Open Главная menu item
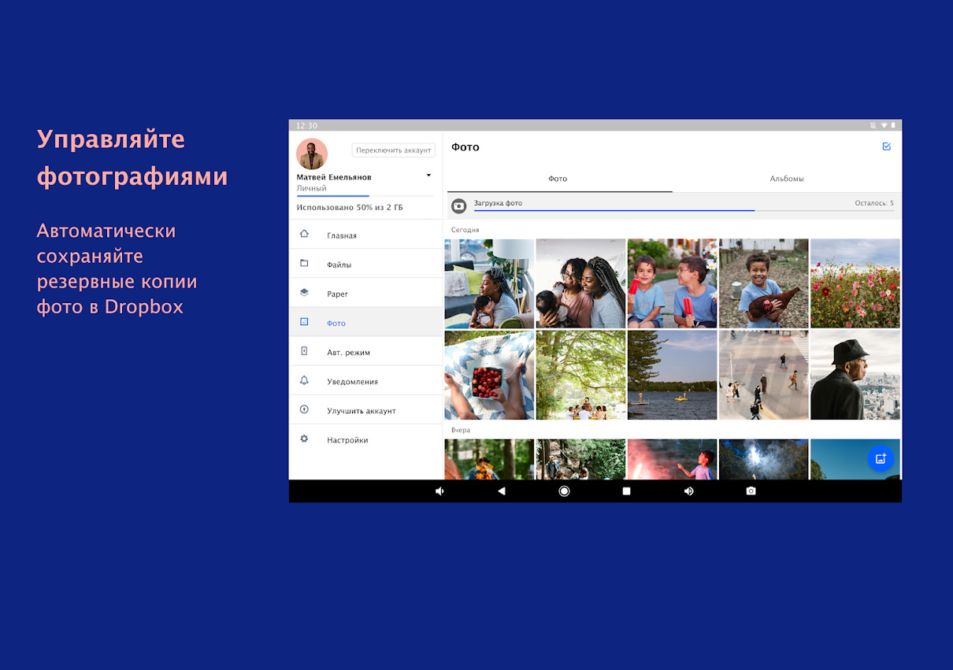This screenshot has height=670, width=953. click(x=366, y=234)
